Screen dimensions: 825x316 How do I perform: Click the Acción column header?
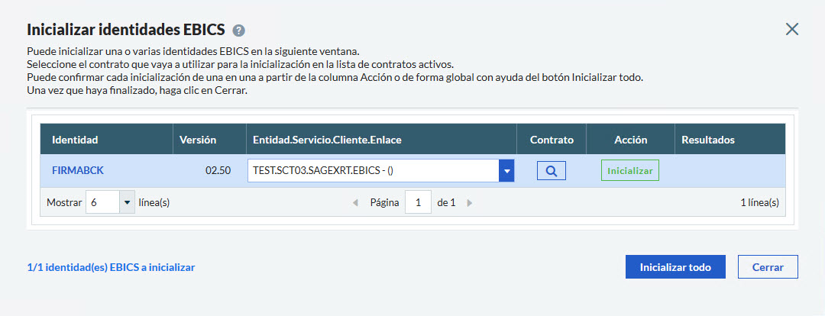click(x=630, y=140)
